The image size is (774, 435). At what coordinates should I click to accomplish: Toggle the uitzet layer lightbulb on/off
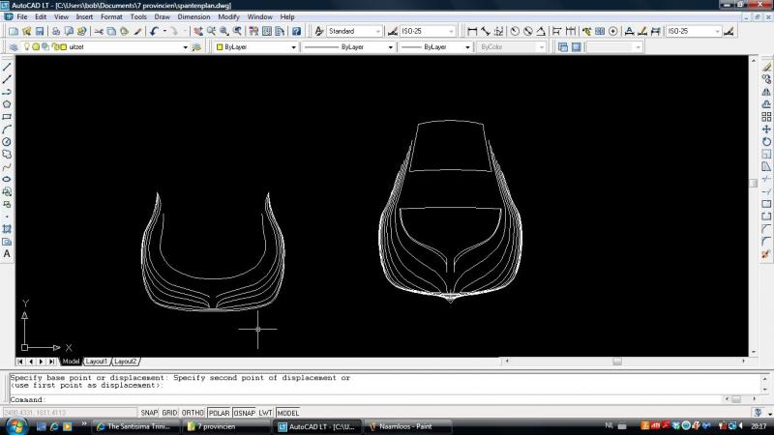27,46
